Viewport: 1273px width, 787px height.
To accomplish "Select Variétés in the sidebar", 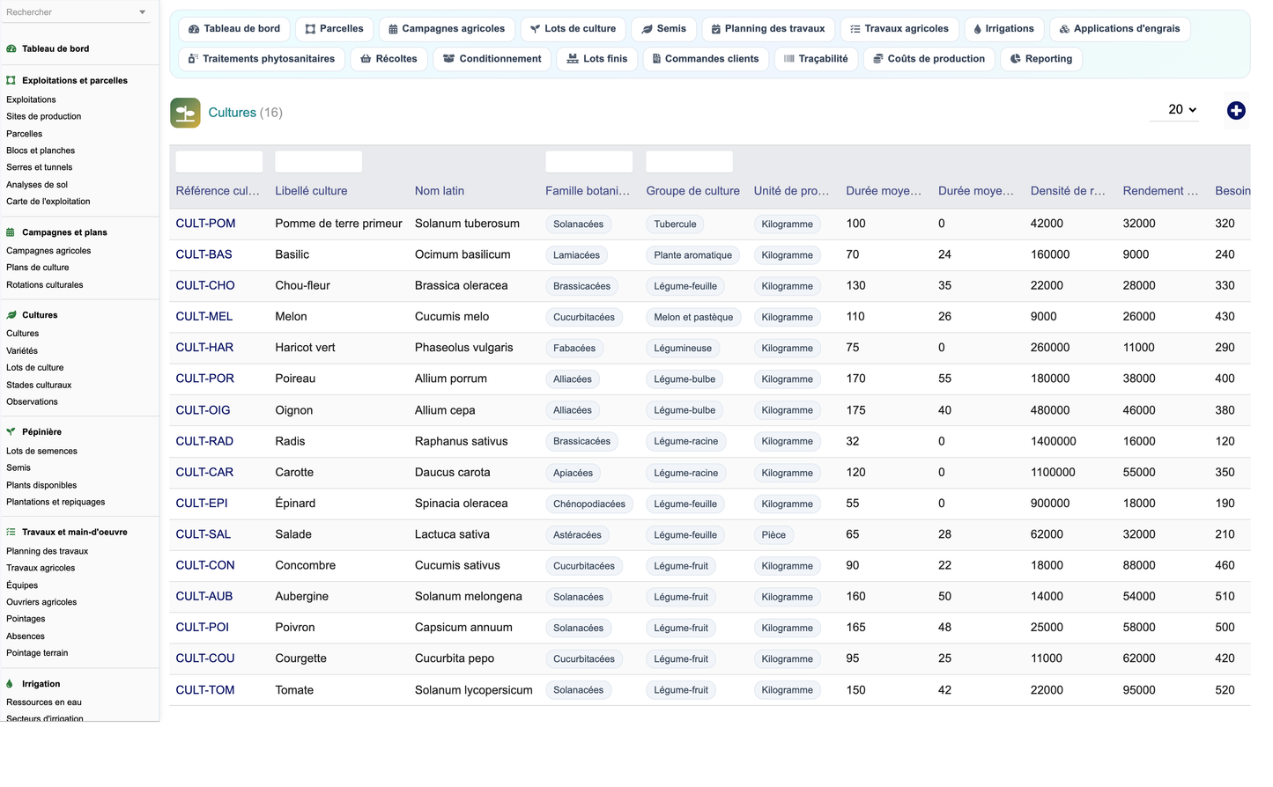I will [22, 350].
